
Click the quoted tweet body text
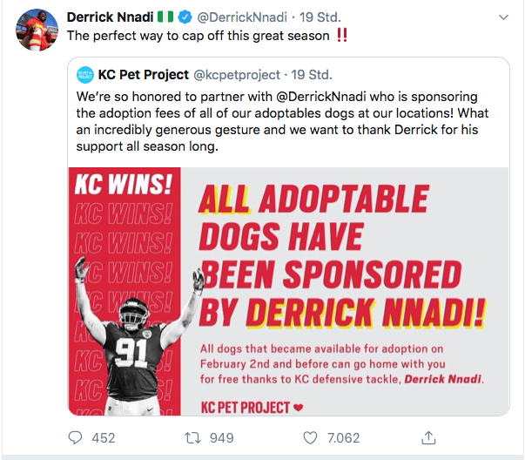pos(282,121)
